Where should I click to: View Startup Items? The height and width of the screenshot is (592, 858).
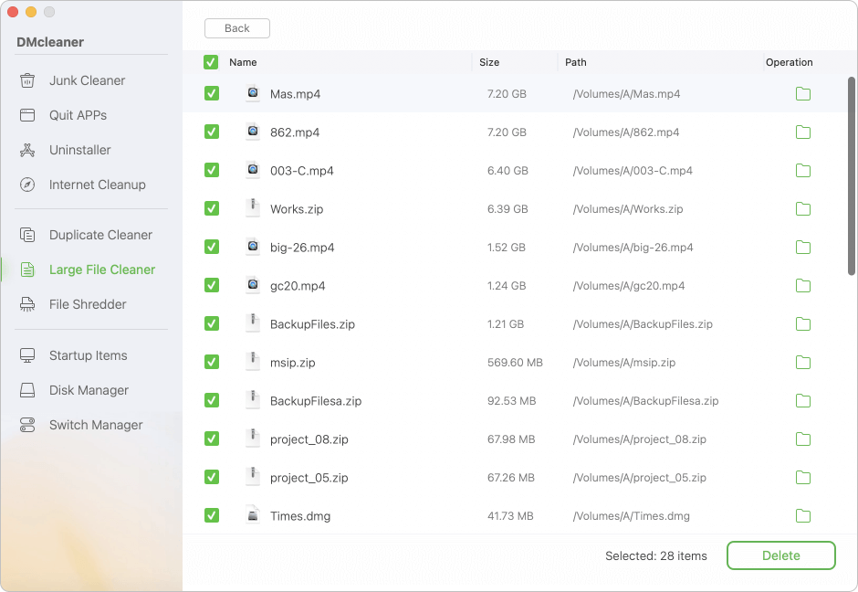89,355
